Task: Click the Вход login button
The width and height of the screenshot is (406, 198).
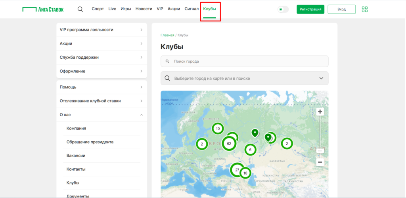Action: point(341,9)
